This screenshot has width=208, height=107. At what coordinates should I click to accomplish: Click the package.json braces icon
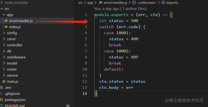tap(1, 100)
